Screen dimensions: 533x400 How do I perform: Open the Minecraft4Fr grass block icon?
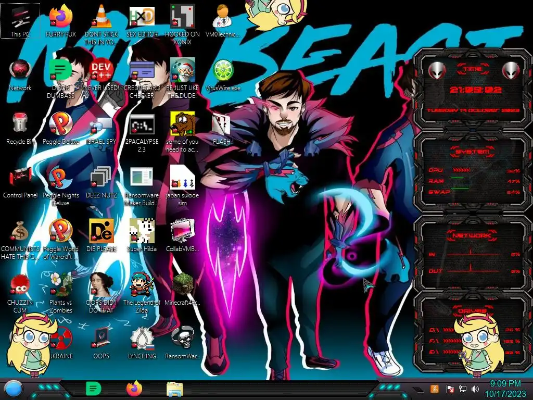(182, 290)
